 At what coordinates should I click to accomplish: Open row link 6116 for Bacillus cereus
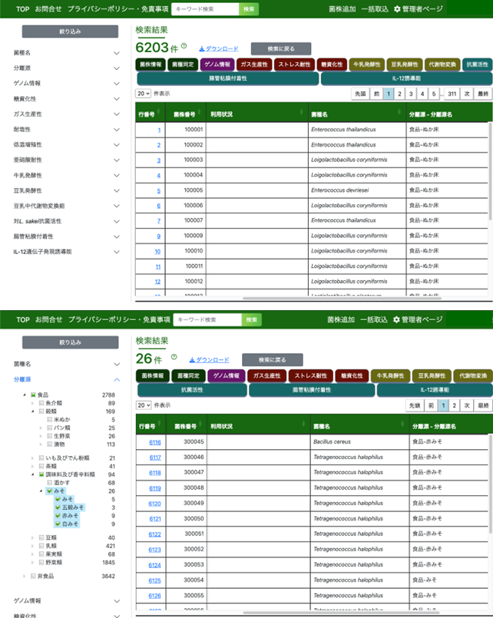[x=155, y=443]
